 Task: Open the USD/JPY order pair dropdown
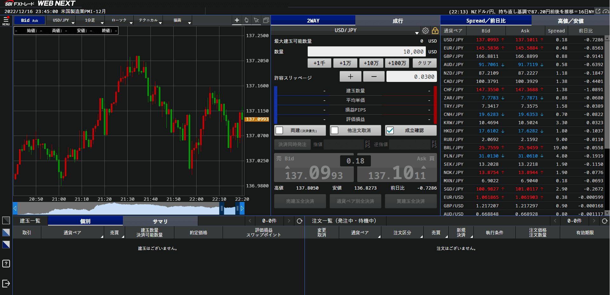pos(346,30)
